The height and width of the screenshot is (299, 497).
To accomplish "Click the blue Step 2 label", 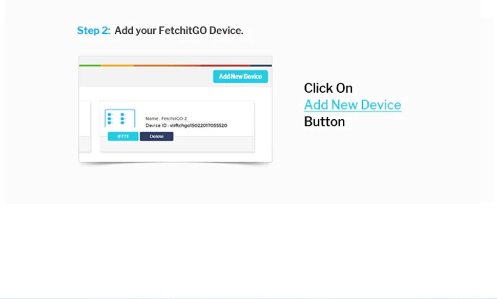I will pos(93,30).
